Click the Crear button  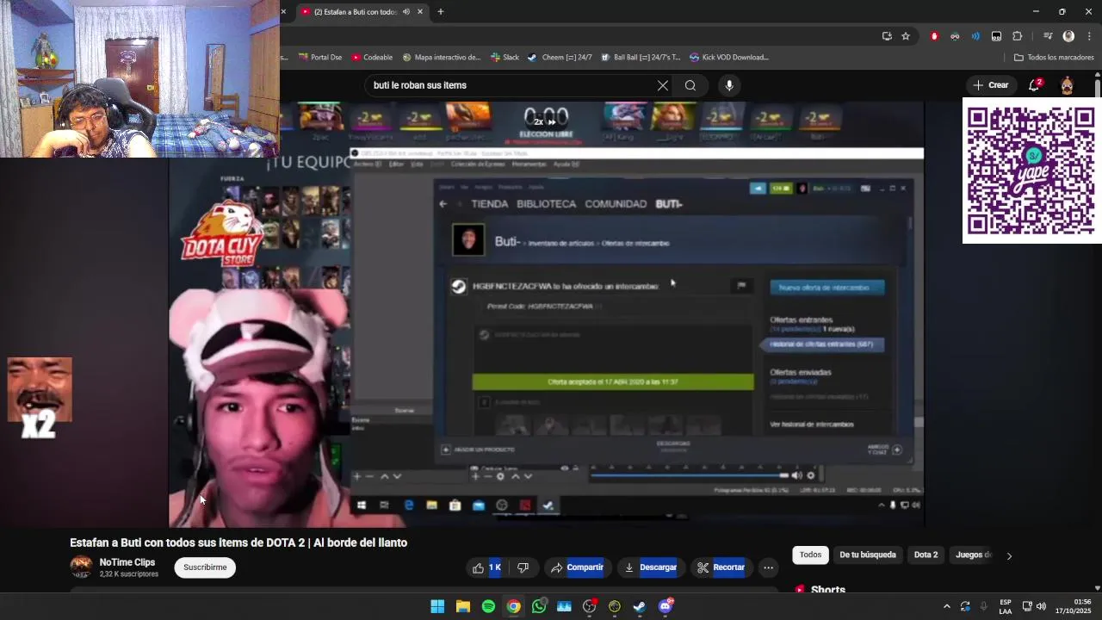tap(990, 85)
